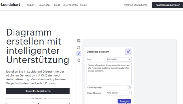Expand the Produkt menu

click(x=31, y=5)
